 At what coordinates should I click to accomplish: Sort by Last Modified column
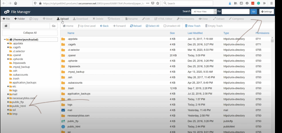(195, 33)
